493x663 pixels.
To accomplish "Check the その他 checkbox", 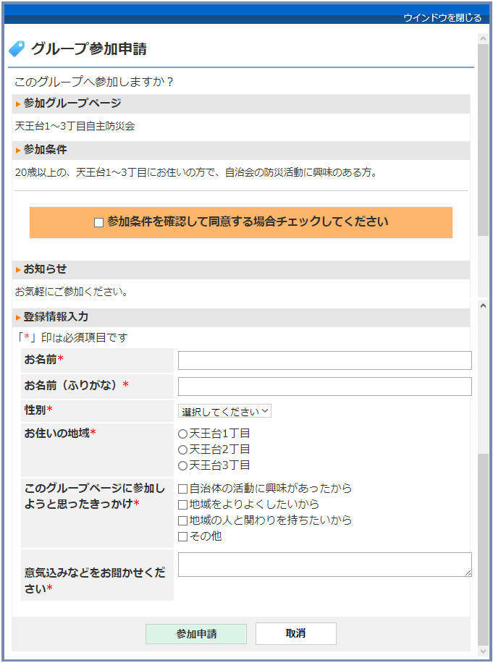I will coord(183,536).
